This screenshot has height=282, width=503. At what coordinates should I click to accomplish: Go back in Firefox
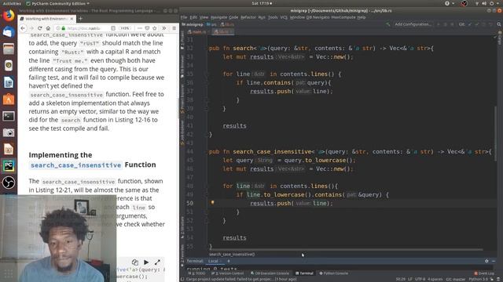23,28
